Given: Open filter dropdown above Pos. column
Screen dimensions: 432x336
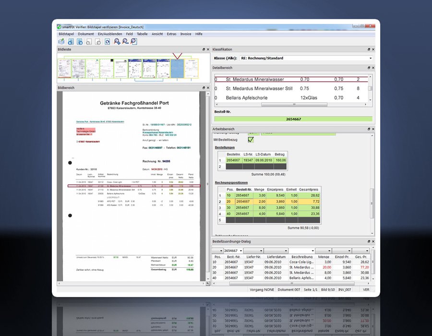Looking at the screenshot, I should [x=221, y=251].
